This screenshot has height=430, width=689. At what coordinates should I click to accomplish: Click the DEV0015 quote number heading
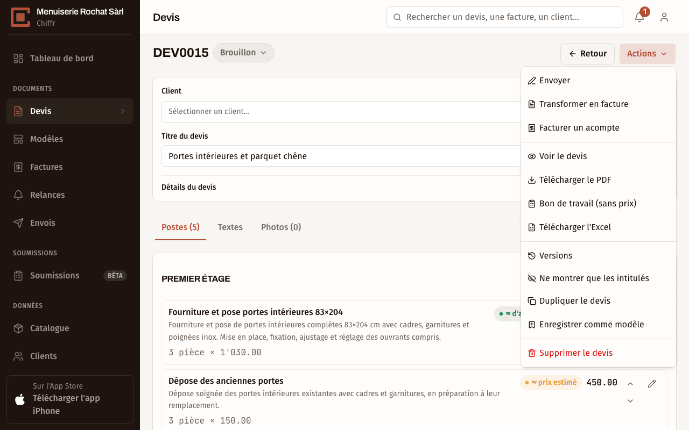click(x=181, y=53)
